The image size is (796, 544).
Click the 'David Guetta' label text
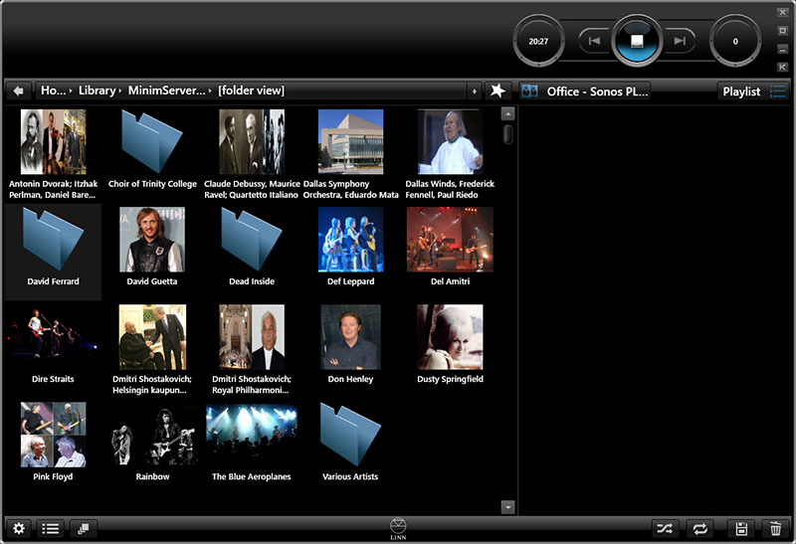152,281
